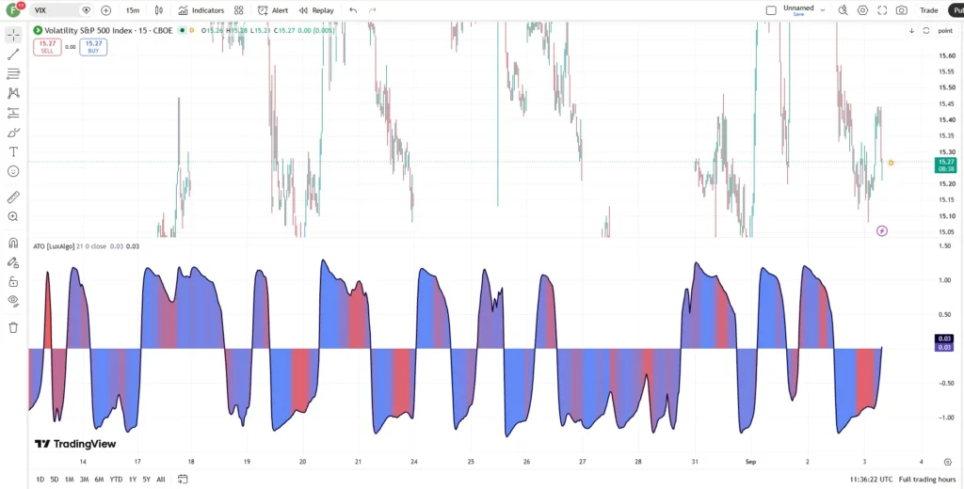Image resolution: width=964 pixels, height=489 pixels.
Task: Take a chart snapshot with camera icon
Action: pyautogui.click(x=901, y=10)
